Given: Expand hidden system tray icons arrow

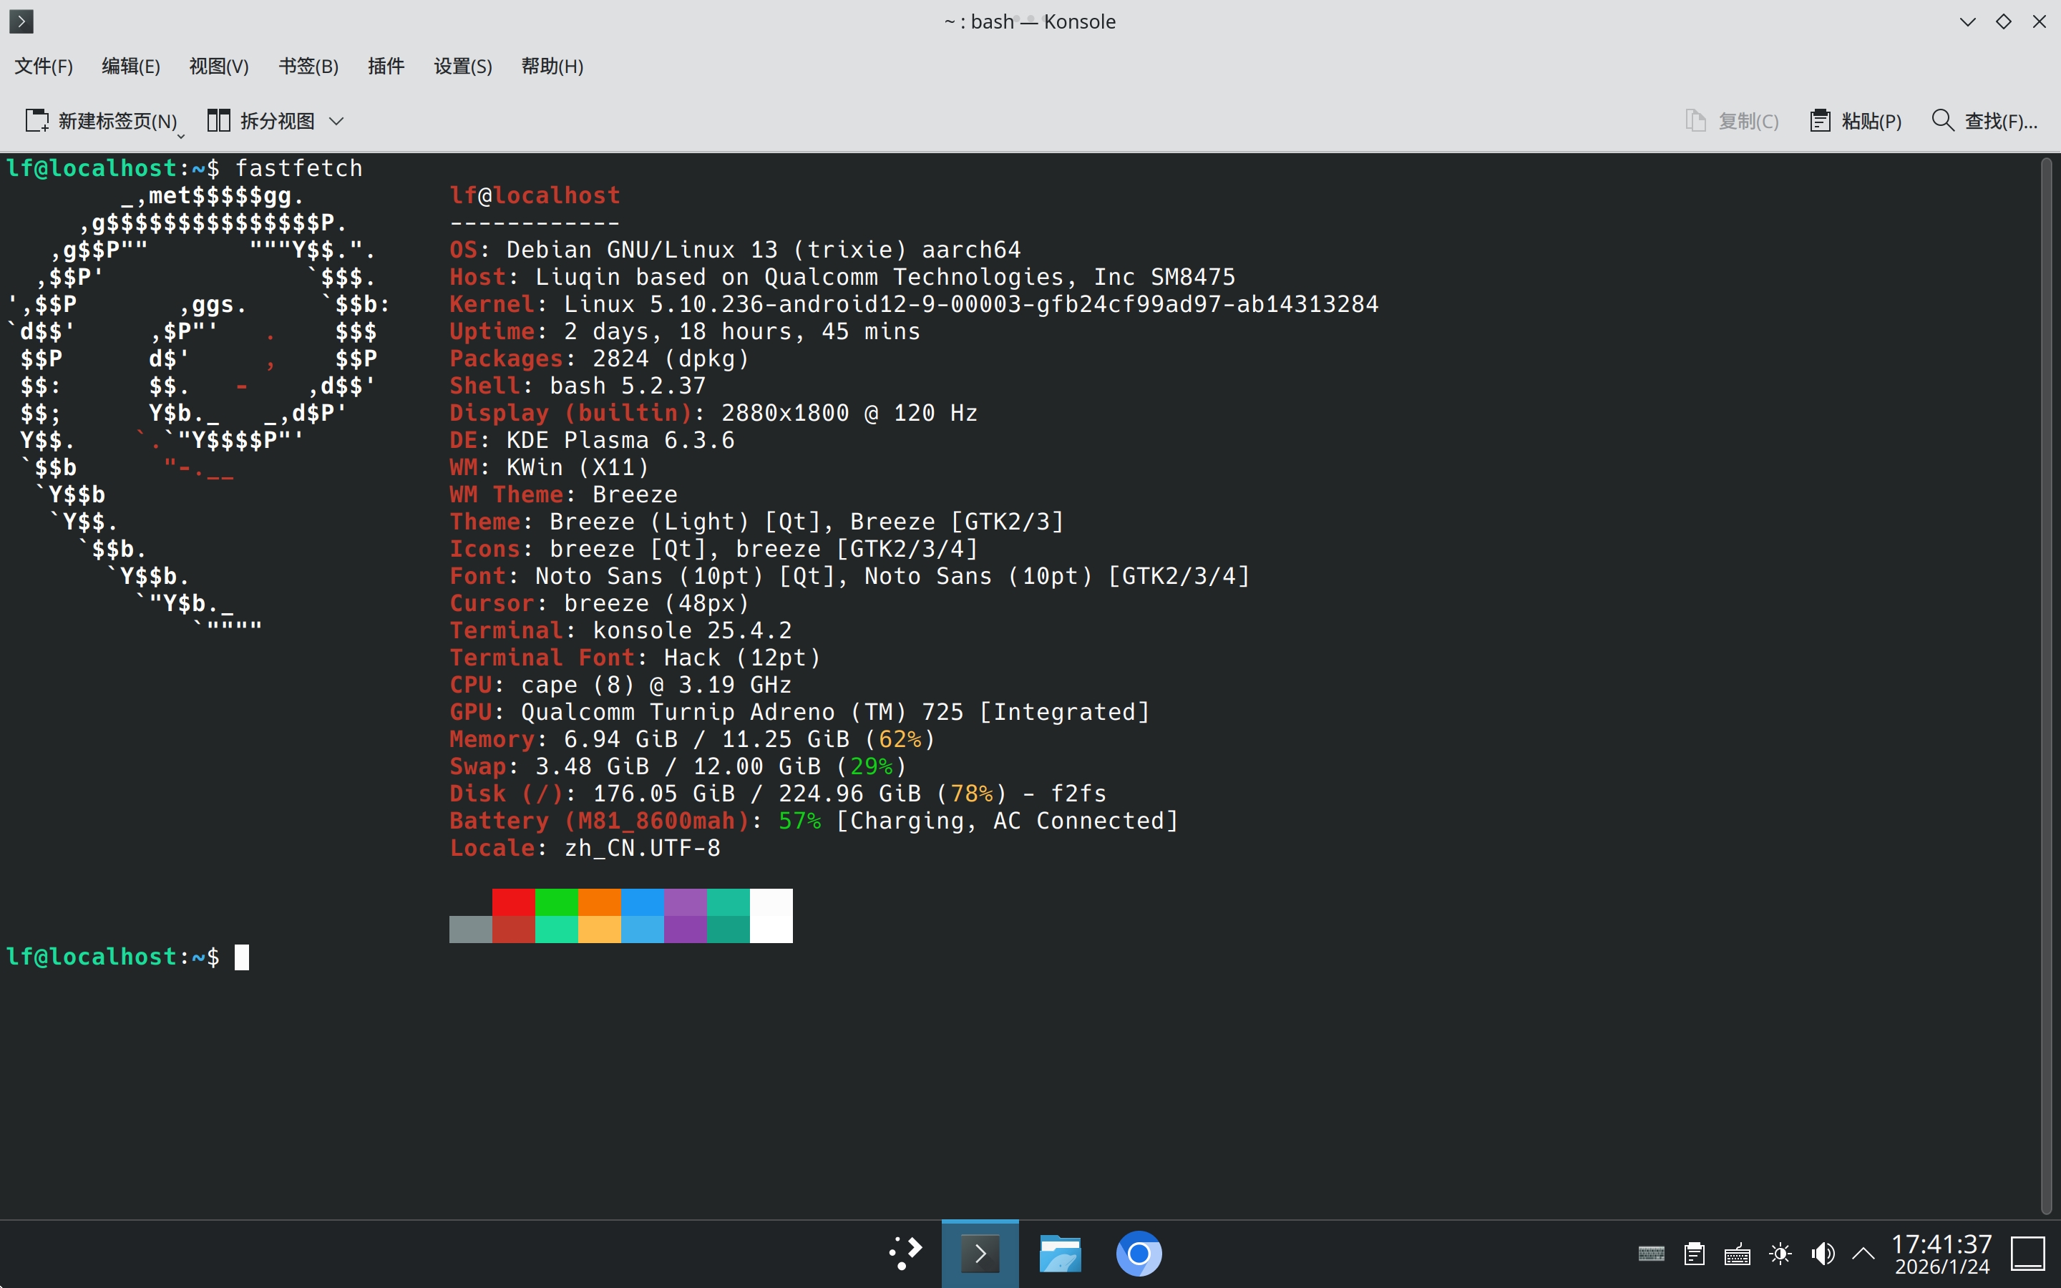Looking at the screenshot, I should coord(1863,1254).
